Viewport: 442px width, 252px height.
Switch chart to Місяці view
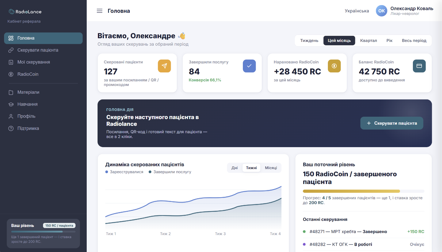[x=271, y=168]
